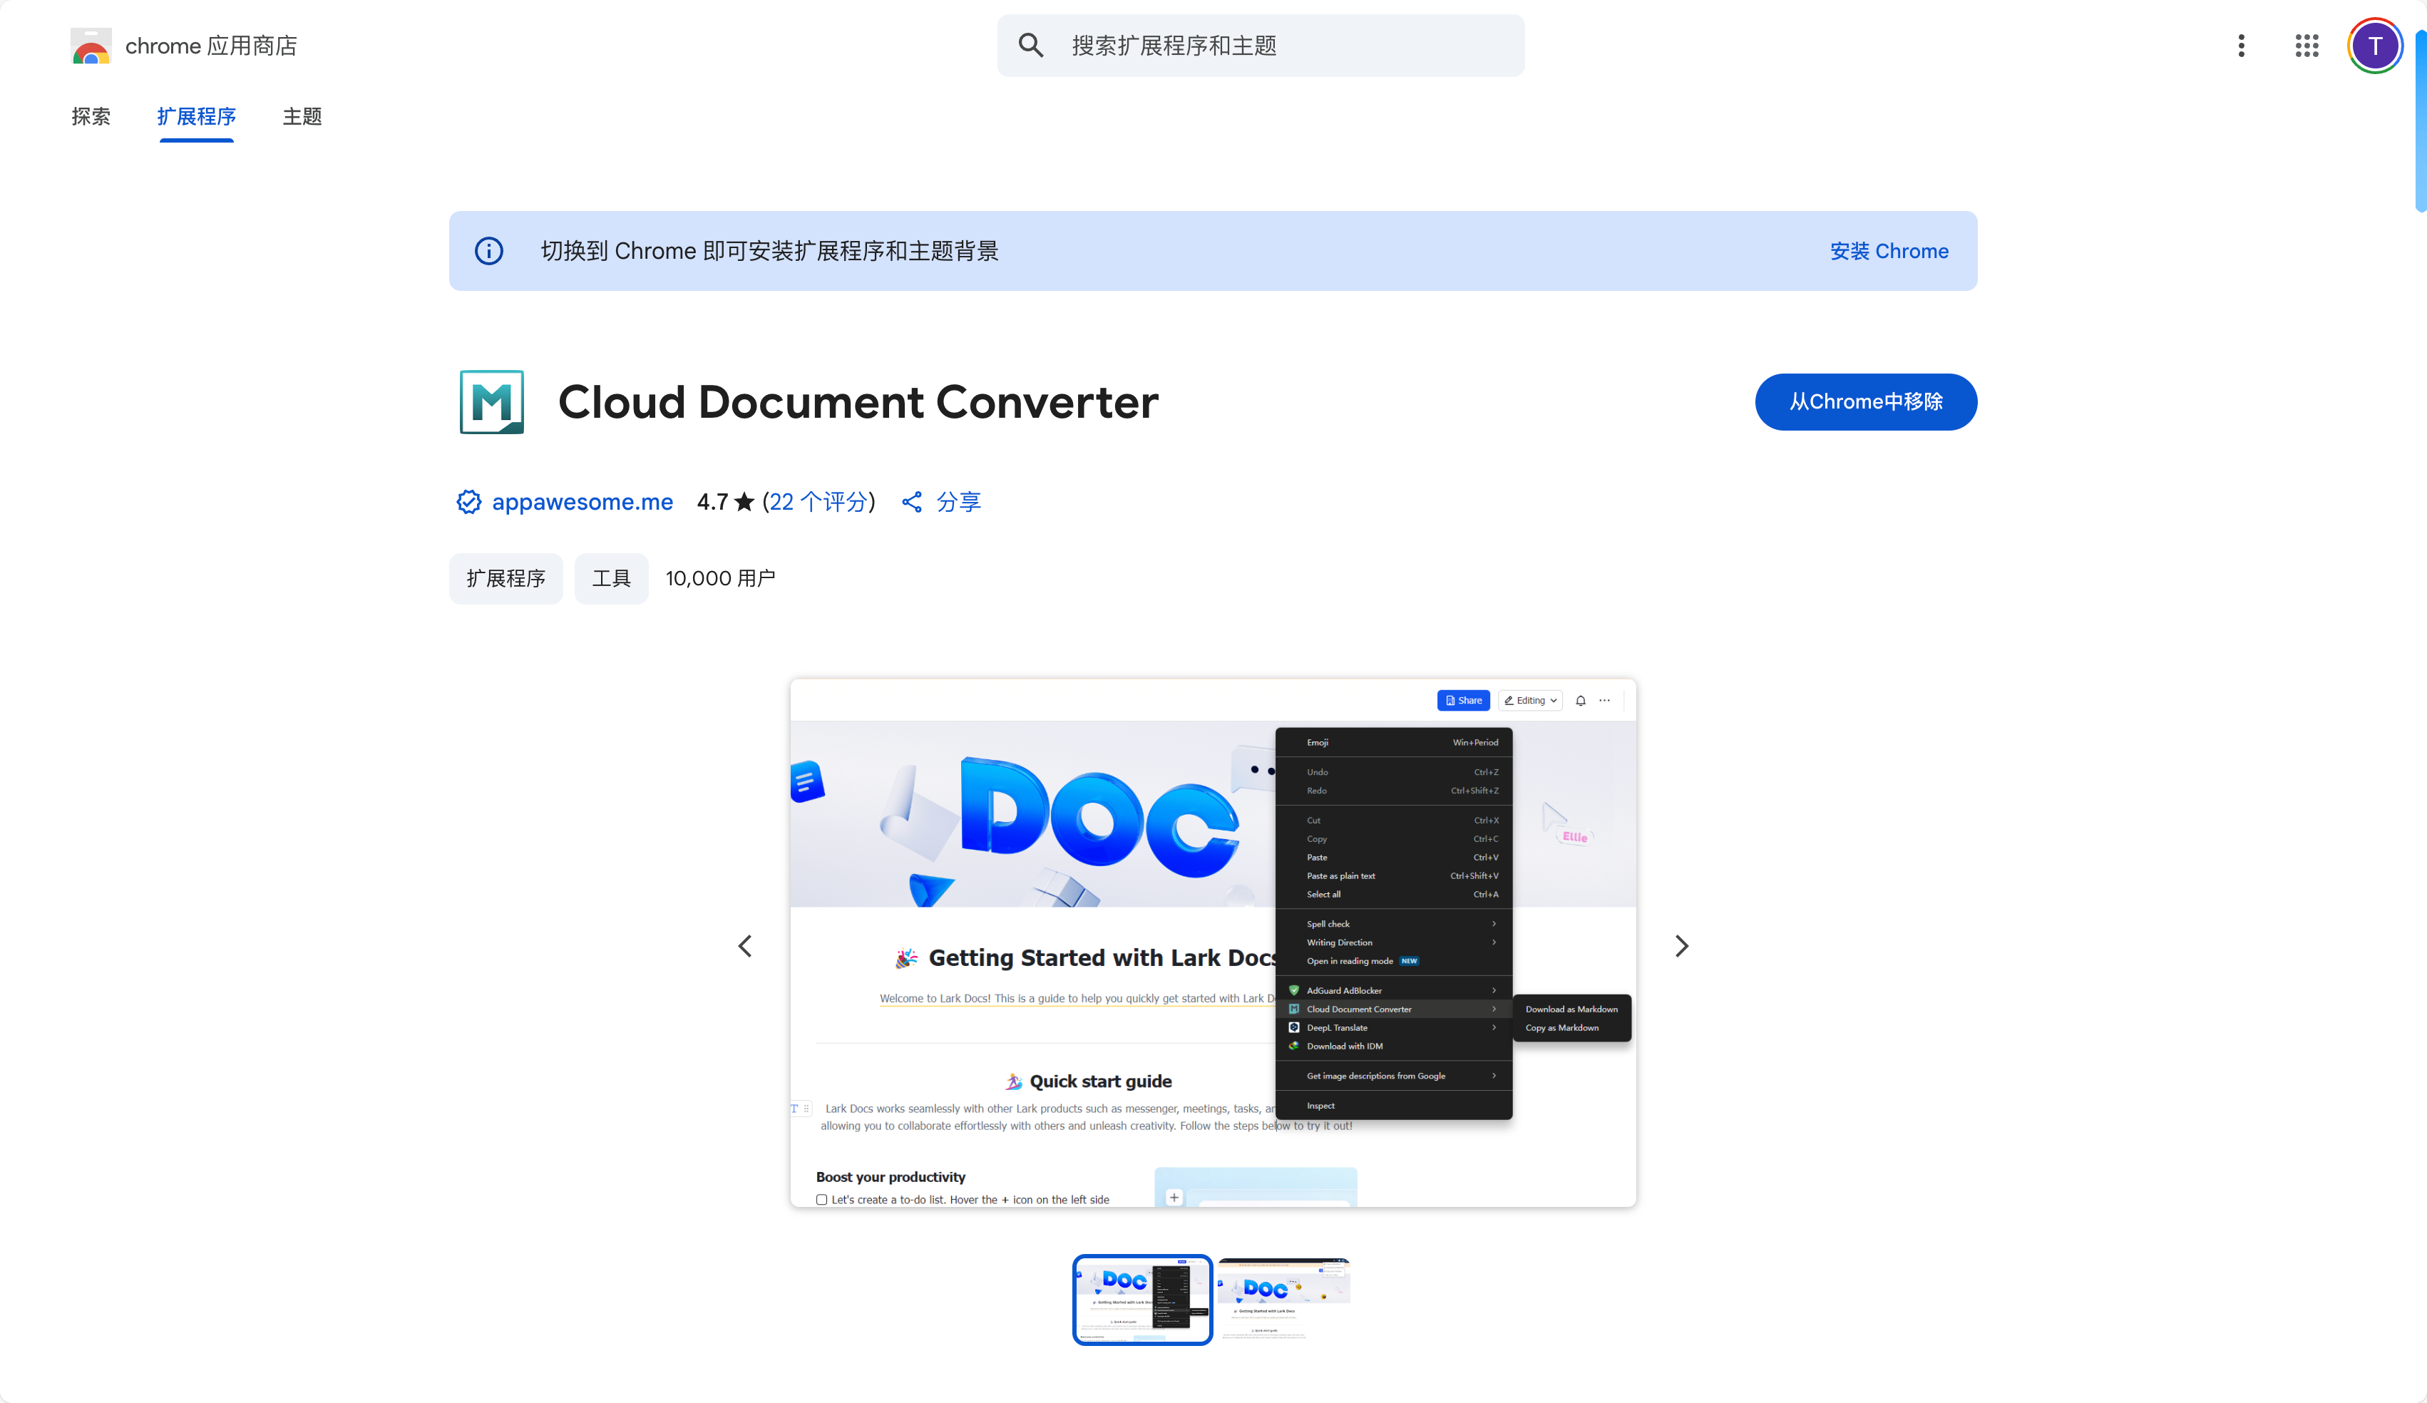
Task: Select the first screenshot thumbnail
Action: click(1142, 1300)
